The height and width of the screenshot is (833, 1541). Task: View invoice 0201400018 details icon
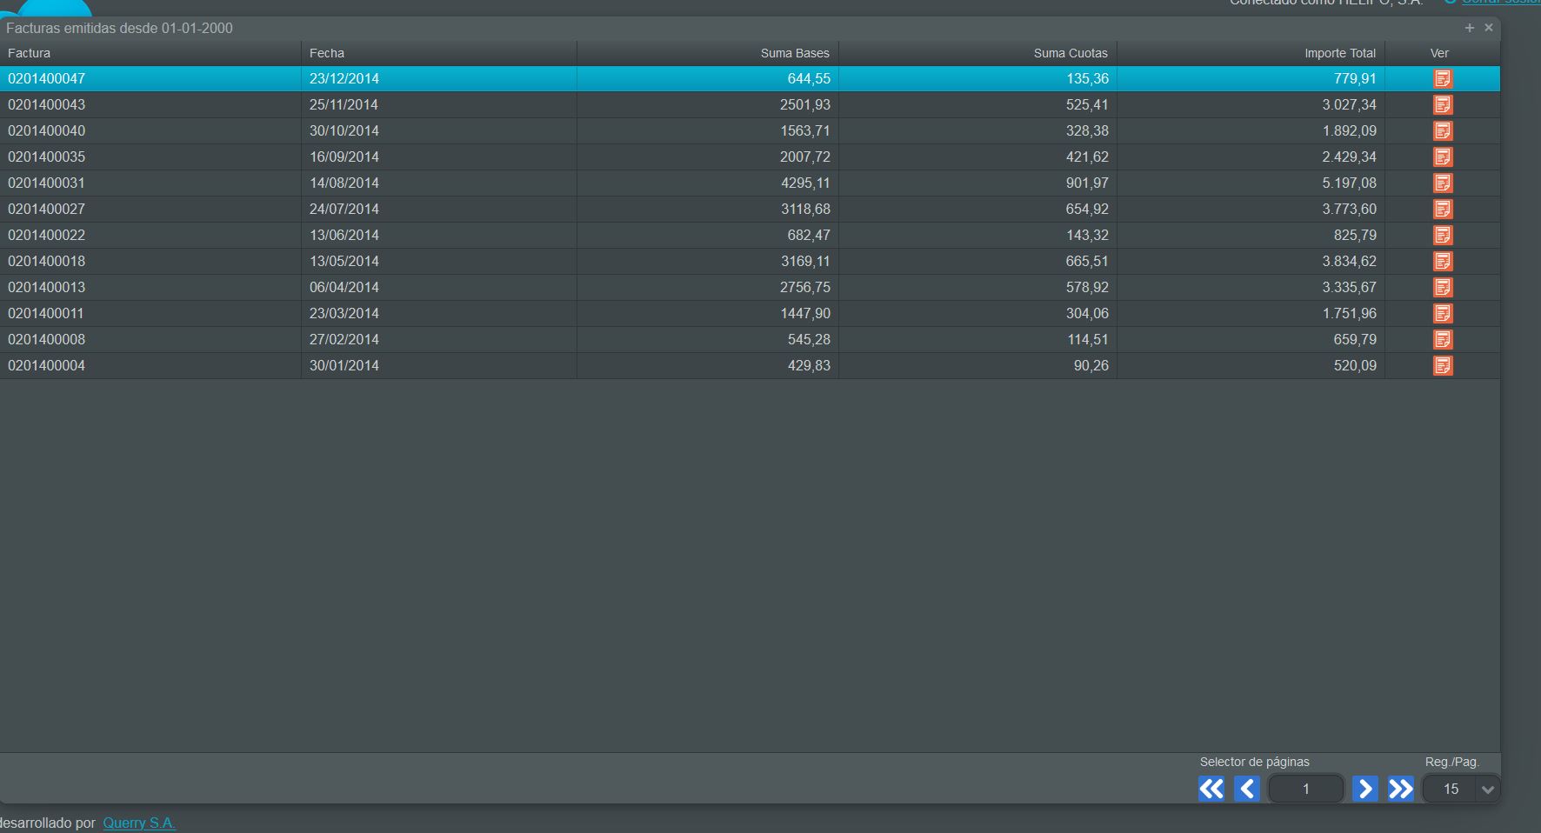click(x=1442, y=262)
